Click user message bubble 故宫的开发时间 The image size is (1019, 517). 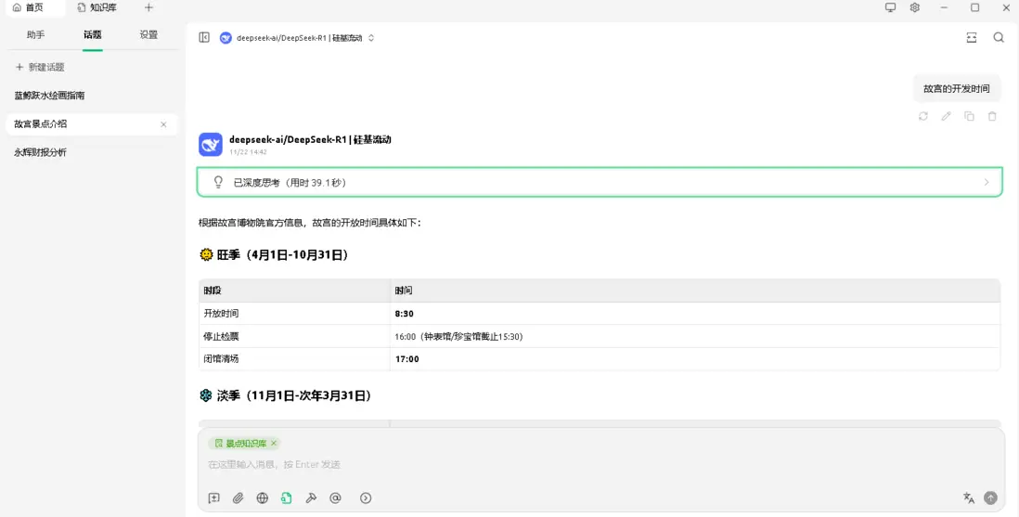coord(957,88)
